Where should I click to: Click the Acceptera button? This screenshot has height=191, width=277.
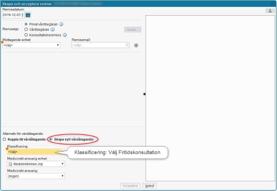tap(130, 186)
